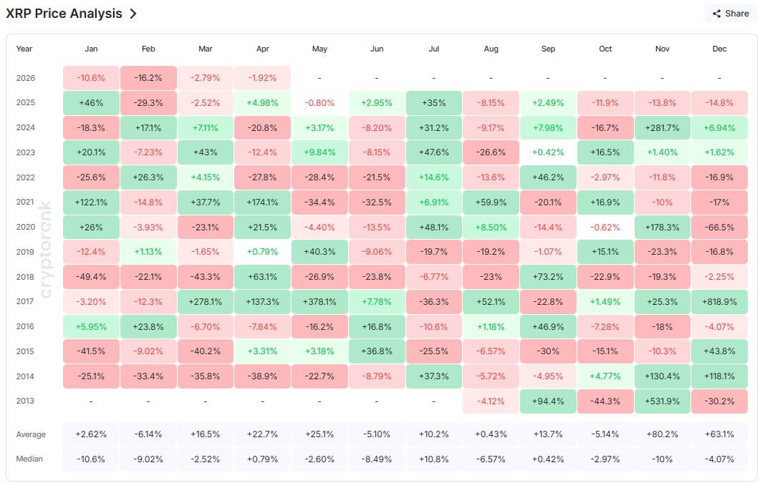Select the +281.7% November 2024 cell
Viewport: 770px width, 483px height.
[662, 127]
